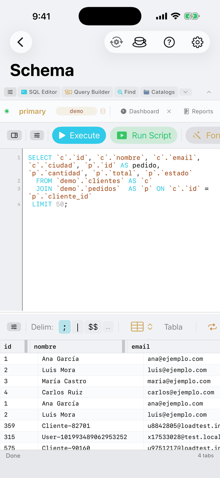Select semicolon delimiter
This screenshot has width=220, height=478.
(65, 327)
